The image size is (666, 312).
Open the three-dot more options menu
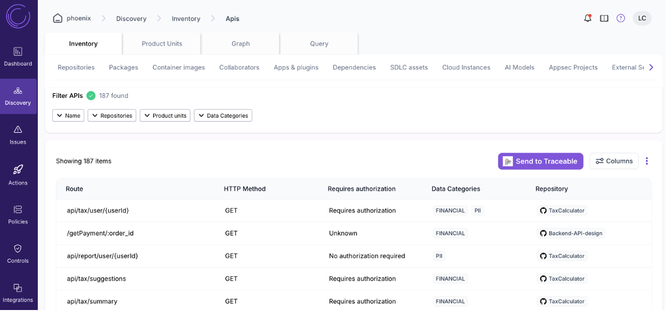pyautogui.click(x=647, y=161)
